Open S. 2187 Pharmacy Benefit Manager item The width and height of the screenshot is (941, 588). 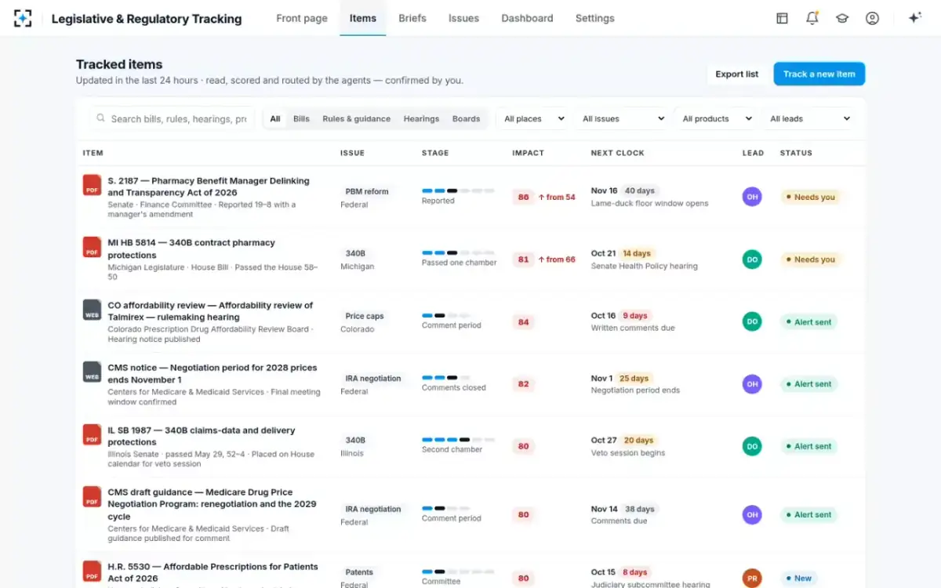pos(209,187)
